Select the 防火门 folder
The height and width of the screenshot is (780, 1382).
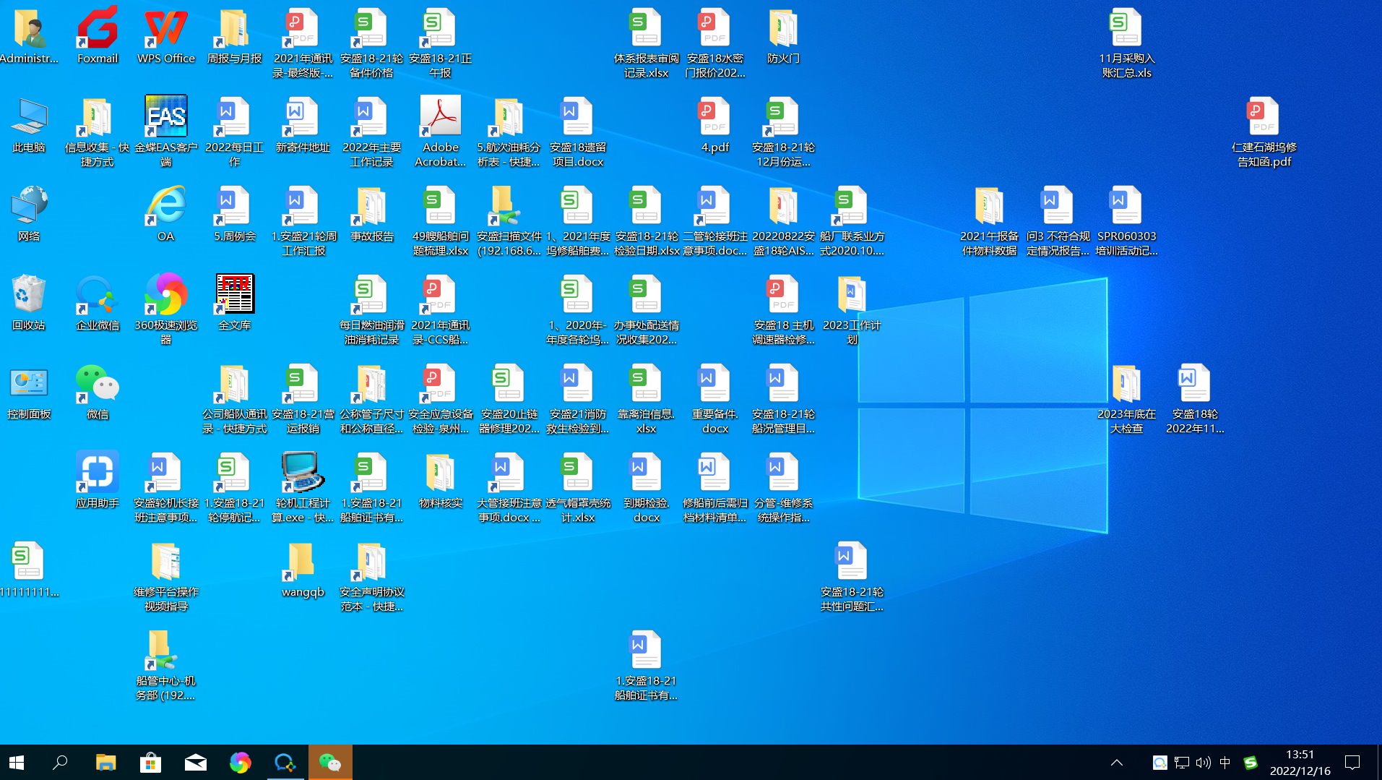(x=783, y=30)
